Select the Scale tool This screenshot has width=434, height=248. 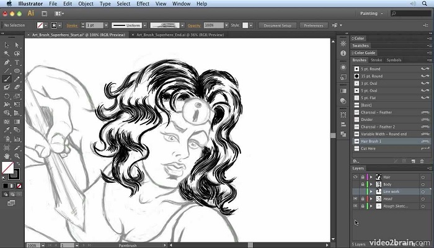coord(17,96)
